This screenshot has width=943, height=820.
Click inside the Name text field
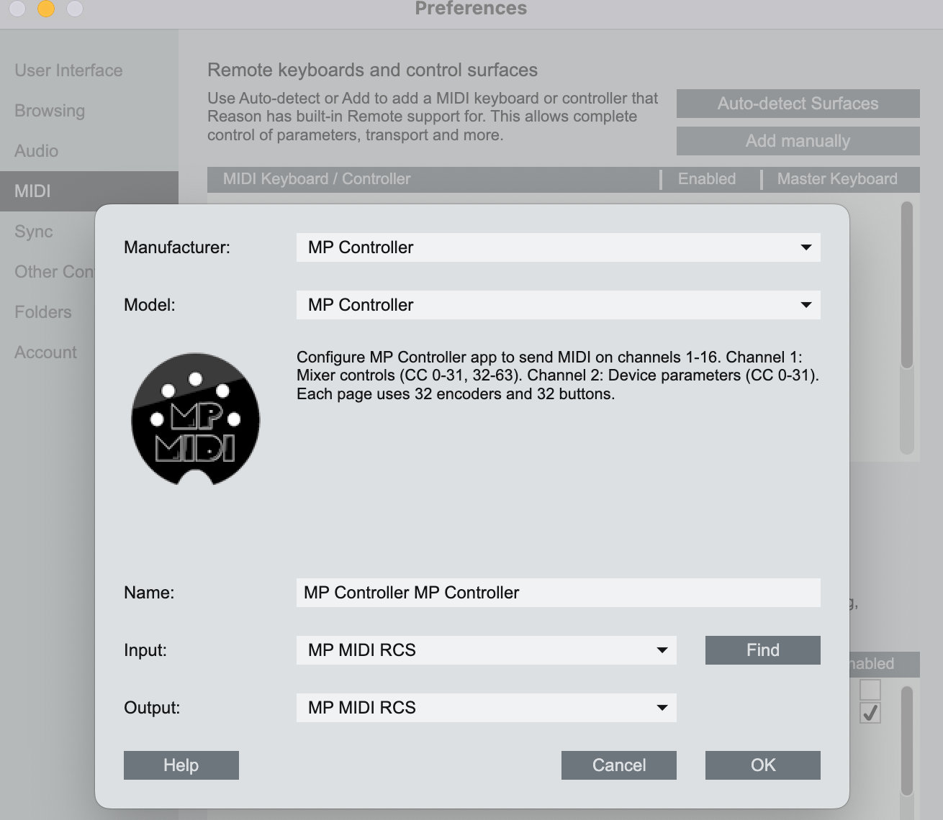(558, 593)
